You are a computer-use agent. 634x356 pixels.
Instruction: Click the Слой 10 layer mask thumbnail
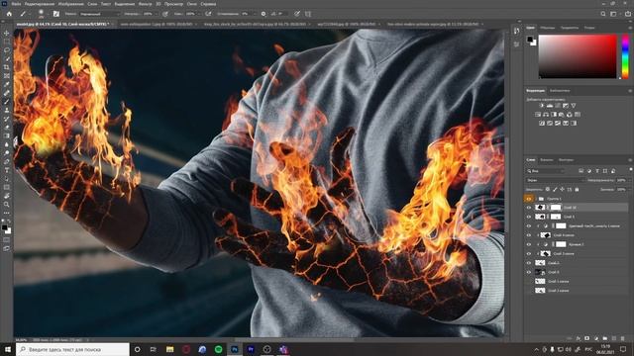pyautogui.click(x=556, y=208)
